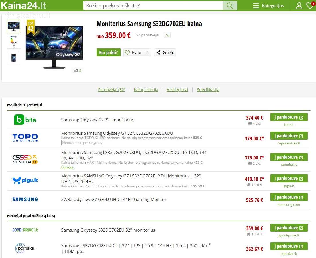316x258 pixels.
Task: Click the 'Nemokamas pristatymas' badge
Action: click(x=82, y=142)
